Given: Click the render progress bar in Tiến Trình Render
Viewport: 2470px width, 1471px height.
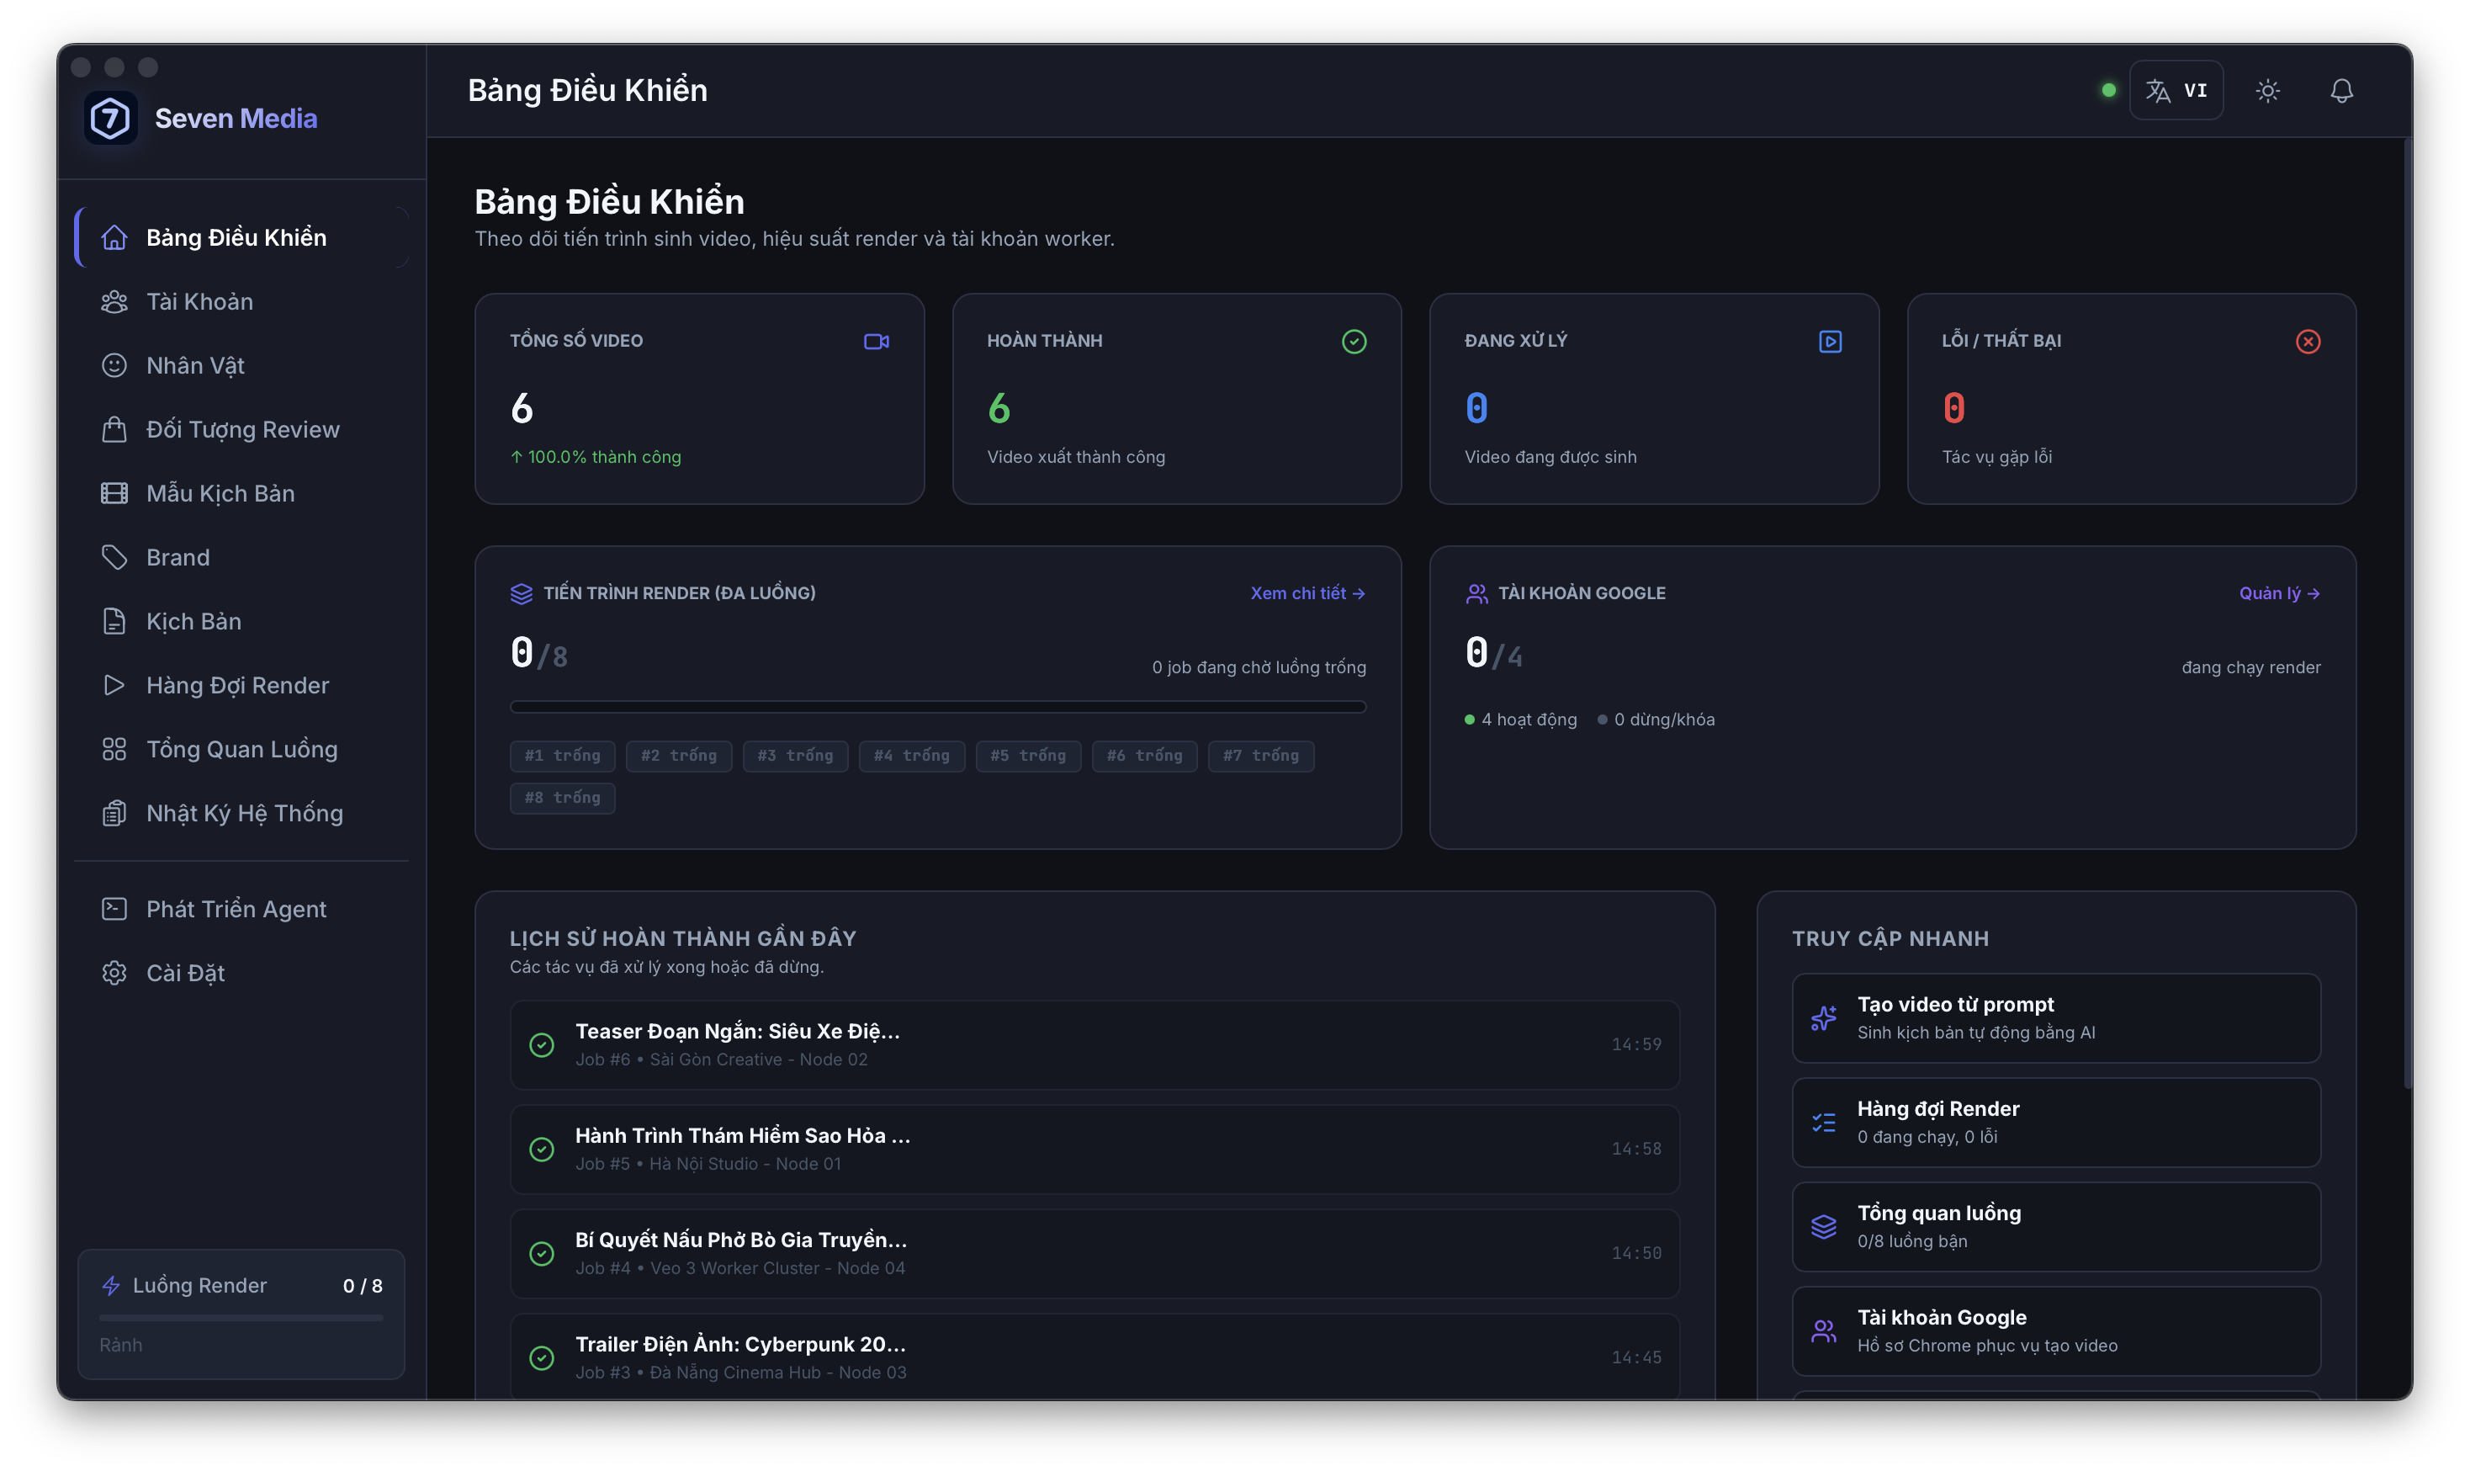Looking at the screenshot, I should [x=937, y=707].
